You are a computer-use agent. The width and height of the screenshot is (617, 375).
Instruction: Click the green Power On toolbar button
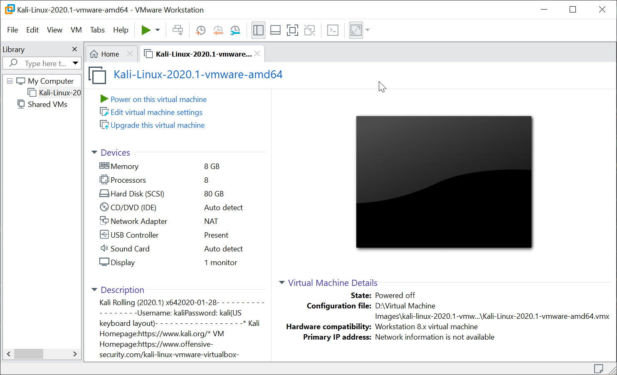pos(146,30)
